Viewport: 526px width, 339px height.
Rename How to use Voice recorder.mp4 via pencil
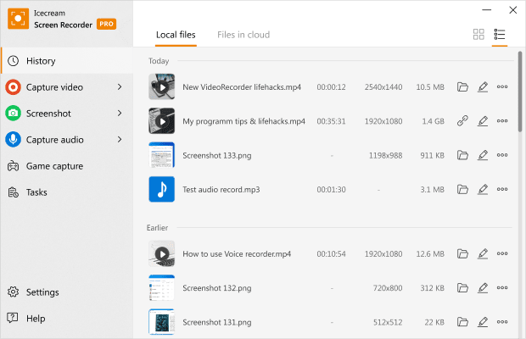[x=483, y=253]
